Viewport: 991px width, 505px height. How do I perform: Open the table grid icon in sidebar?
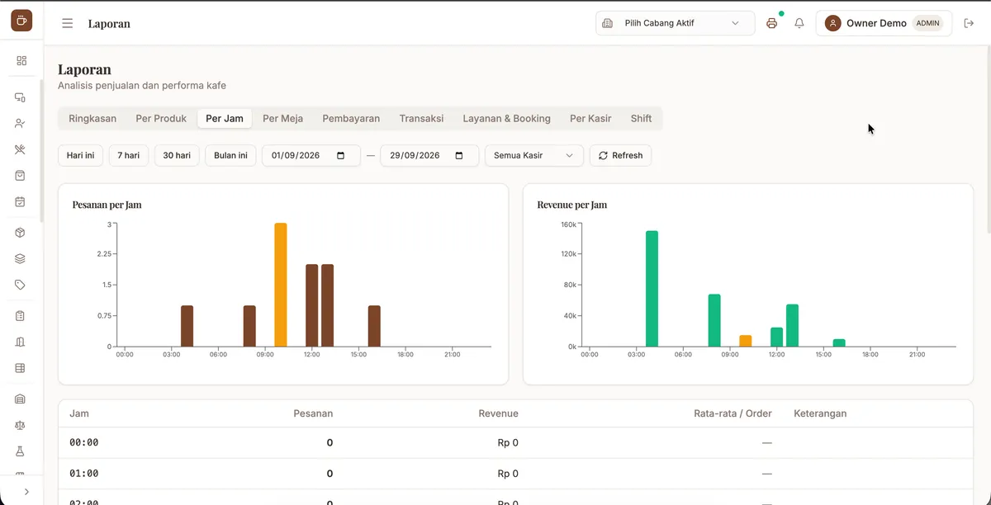pyautogui.click(x=21, y=368)
